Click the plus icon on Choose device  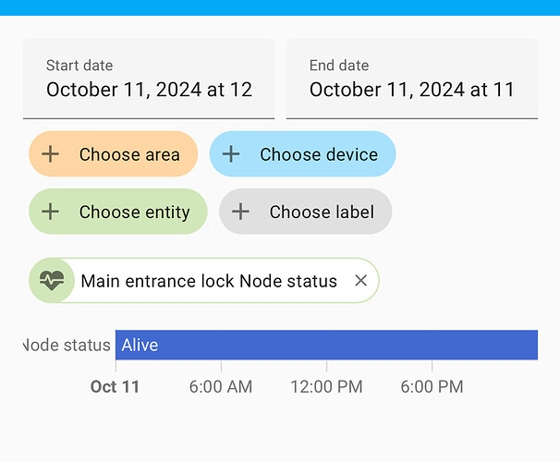click(x=231, y=154)
